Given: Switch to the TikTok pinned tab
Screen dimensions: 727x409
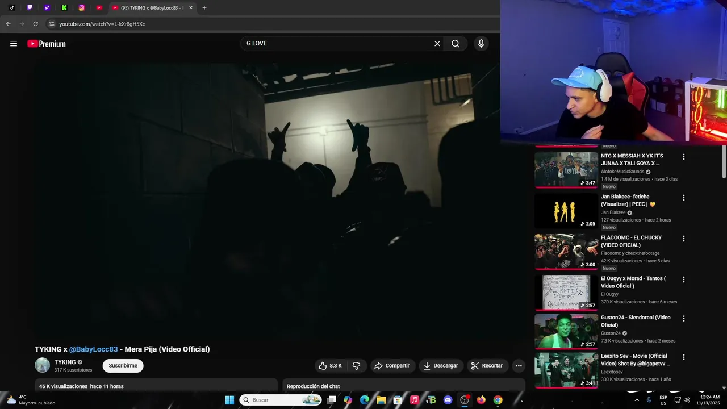Looking at the screenshot, I should click(x=12, y=8).
